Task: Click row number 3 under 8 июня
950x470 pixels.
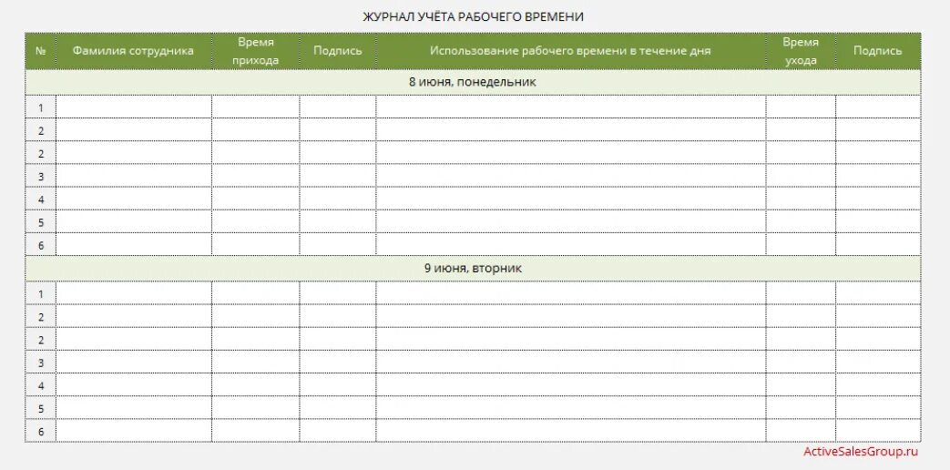Action: [41, 177]
